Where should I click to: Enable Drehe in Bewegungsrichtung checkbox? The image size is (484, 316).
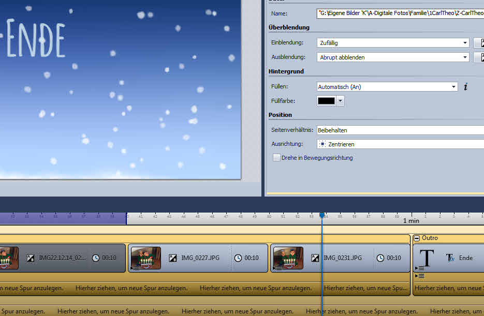[277, 158]
